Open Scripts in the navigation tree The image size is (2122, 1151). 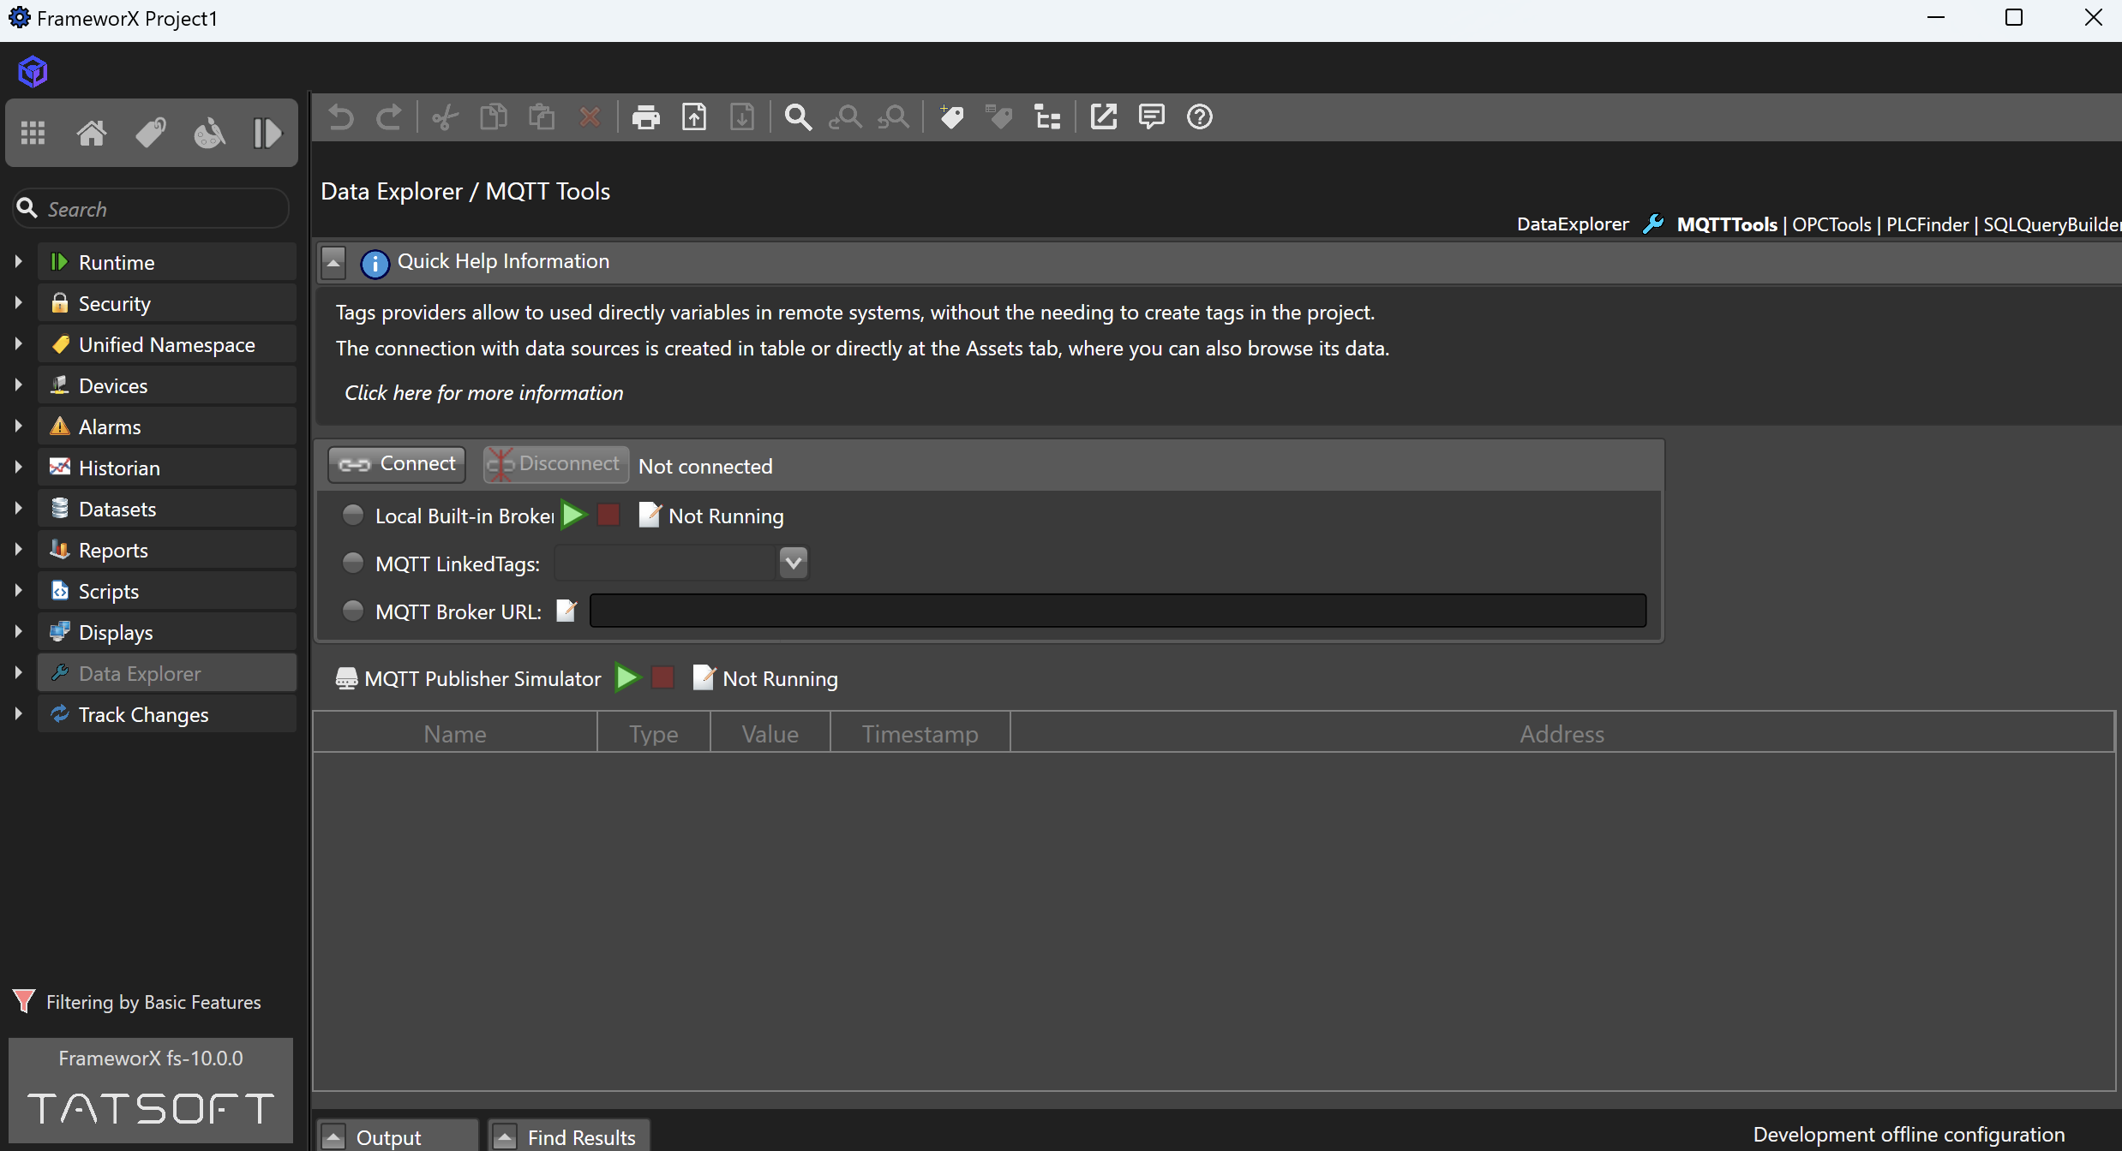click(x=167, y=591)
